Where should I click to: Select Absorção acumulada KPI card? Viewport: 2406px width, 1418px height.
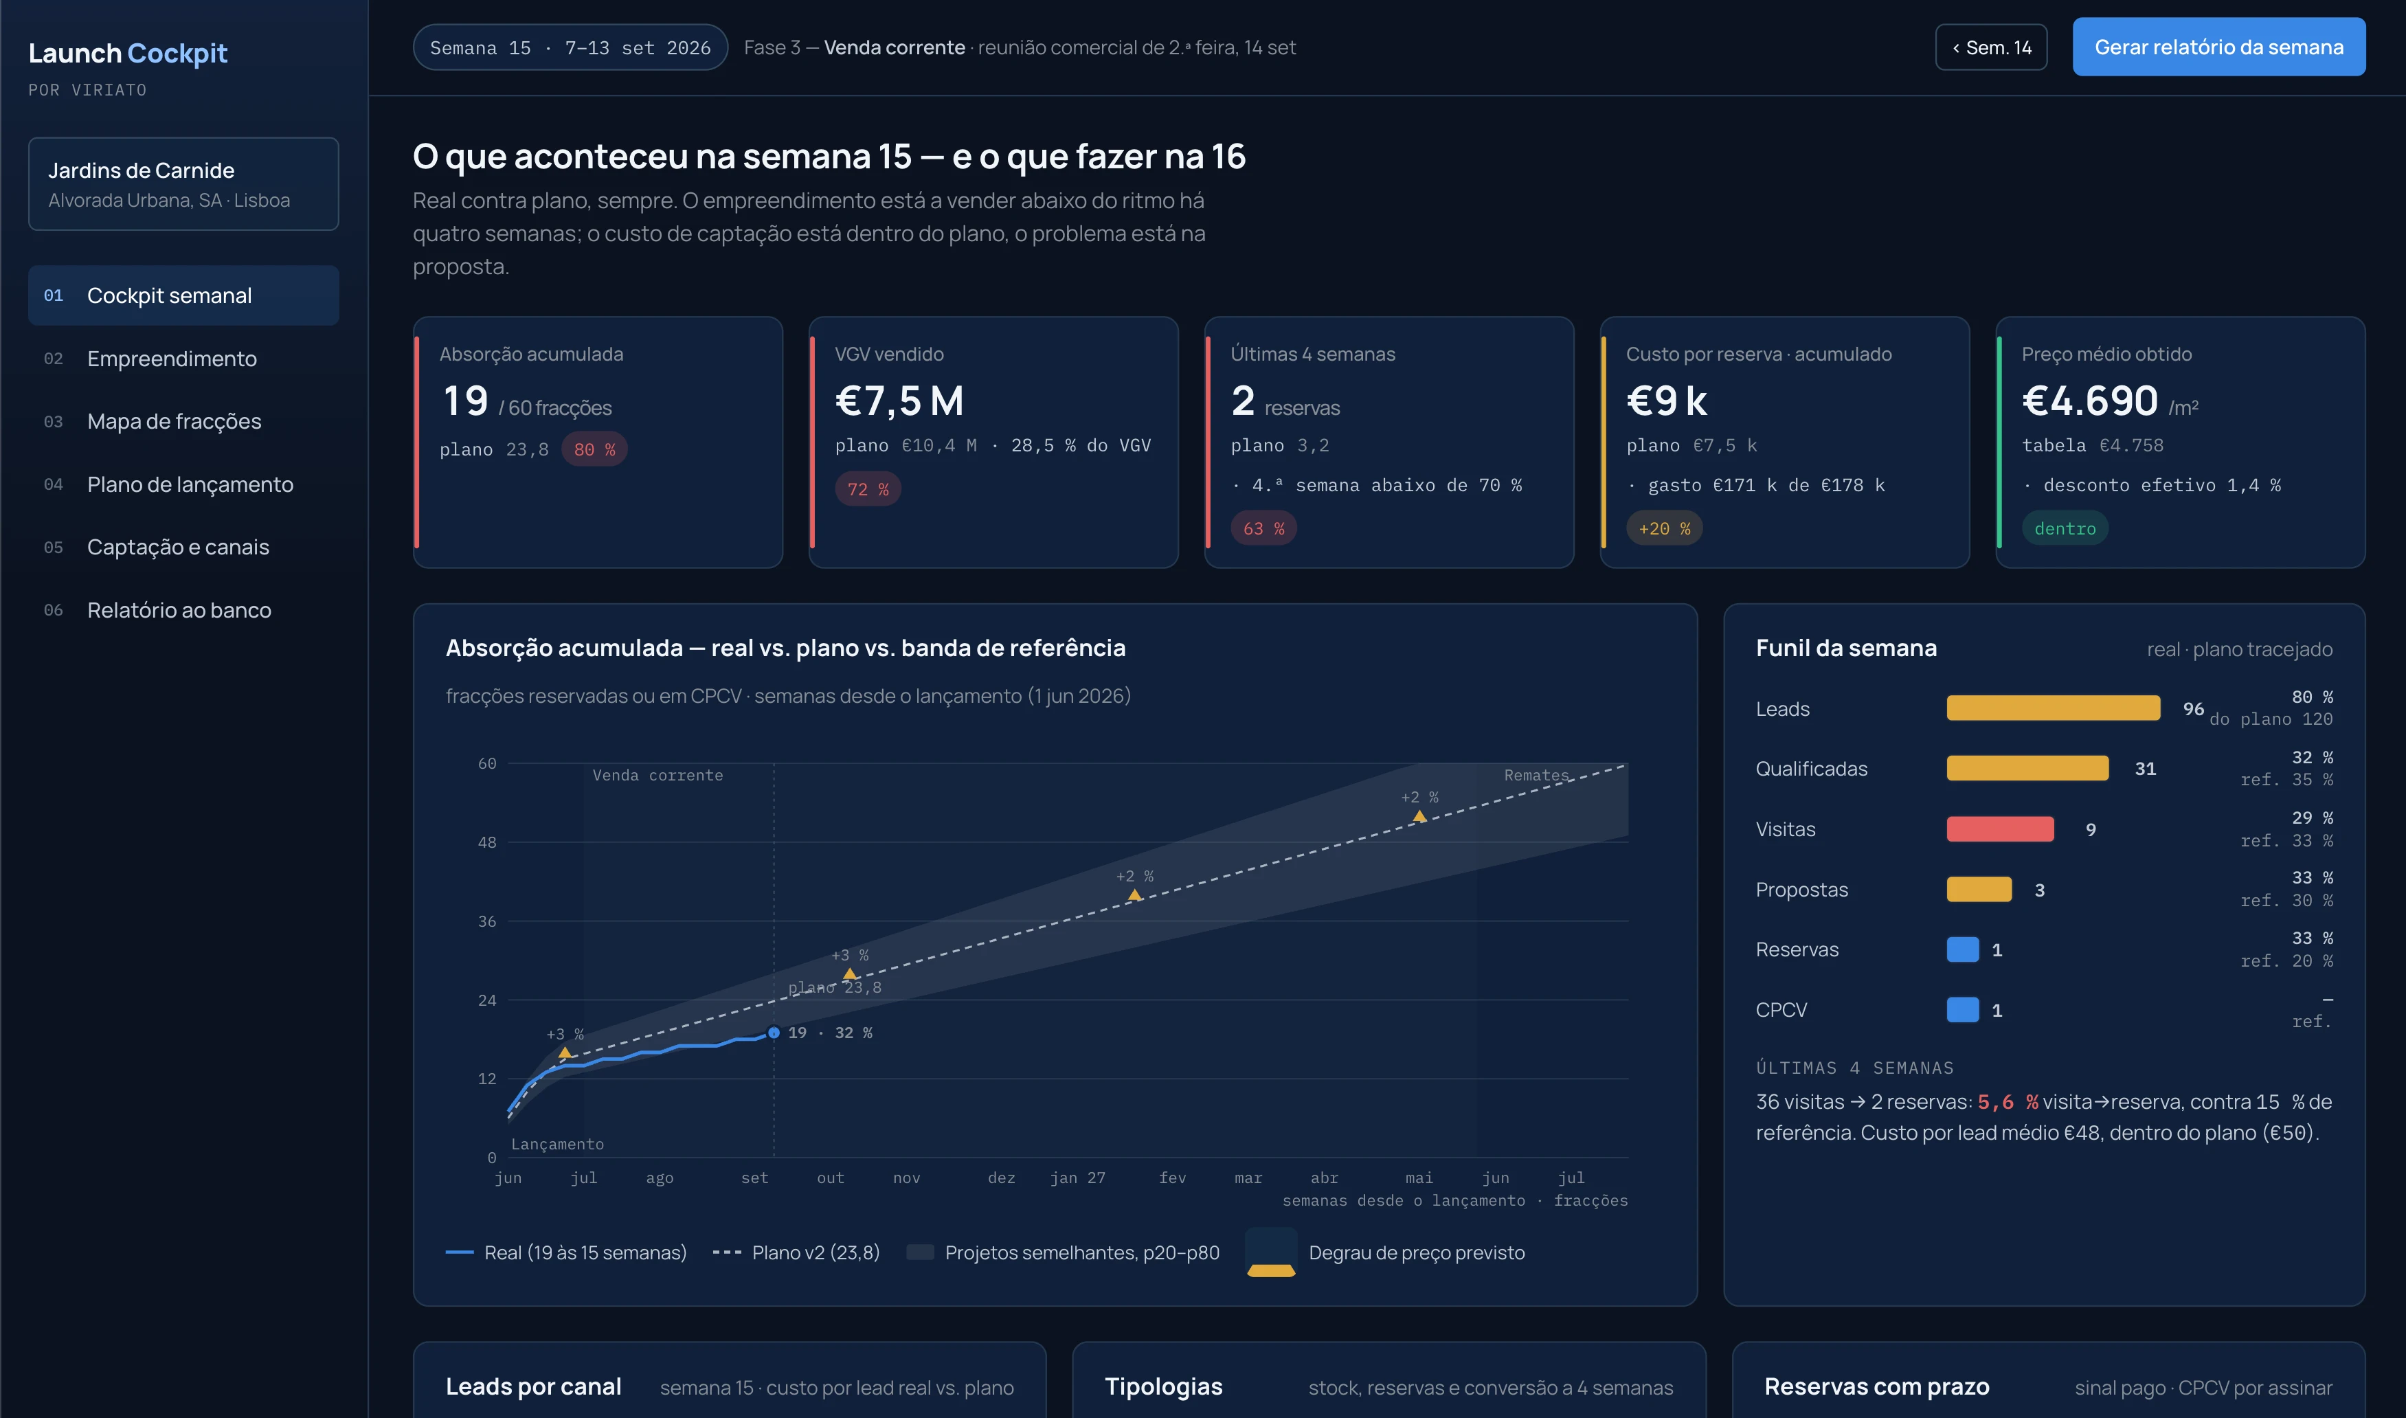pyautogui.click(x=597, y=442)
